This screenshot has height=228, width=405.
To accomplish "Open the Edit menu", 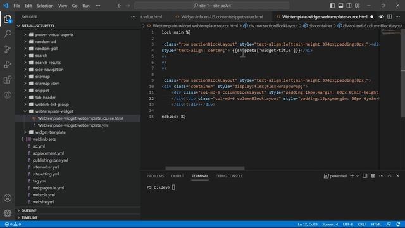I will tap(28, 6).
